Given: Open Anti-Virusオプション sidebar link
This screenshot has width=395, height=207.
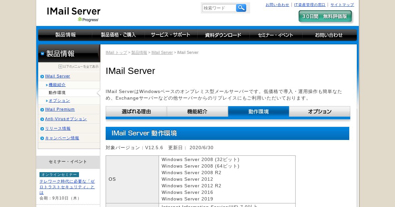Looking at the screenshot, I should tap(66, 119).
